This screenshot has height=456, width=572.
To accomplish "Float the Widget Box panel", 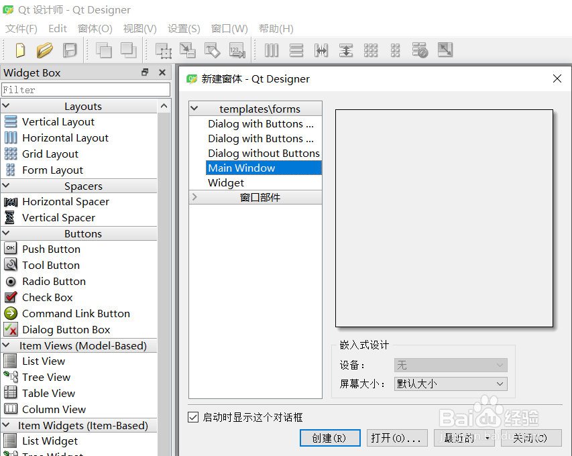I will [x=145, y=72].
